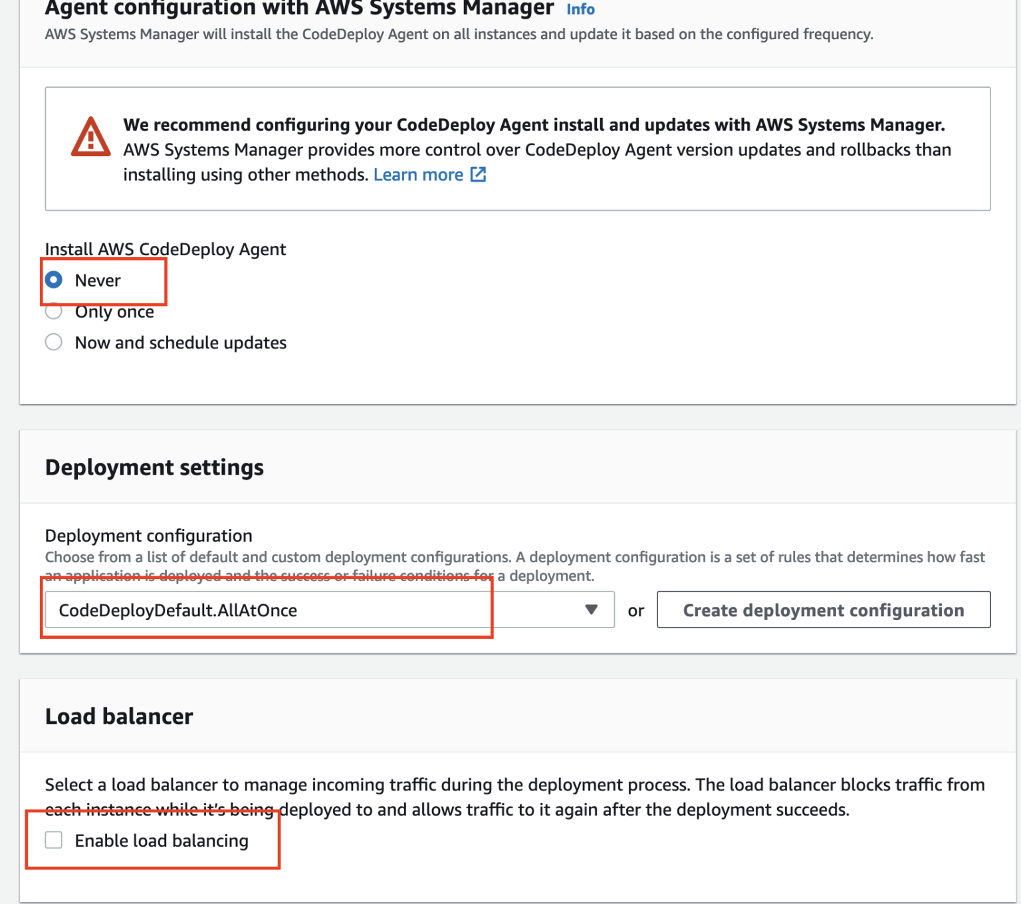Click the 'Enable load balancing' label text
The image size is (1021, 904).
(x=162, y=841)
